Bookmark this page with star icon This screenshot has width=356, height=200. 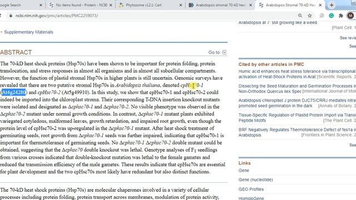tap(310, 16)
